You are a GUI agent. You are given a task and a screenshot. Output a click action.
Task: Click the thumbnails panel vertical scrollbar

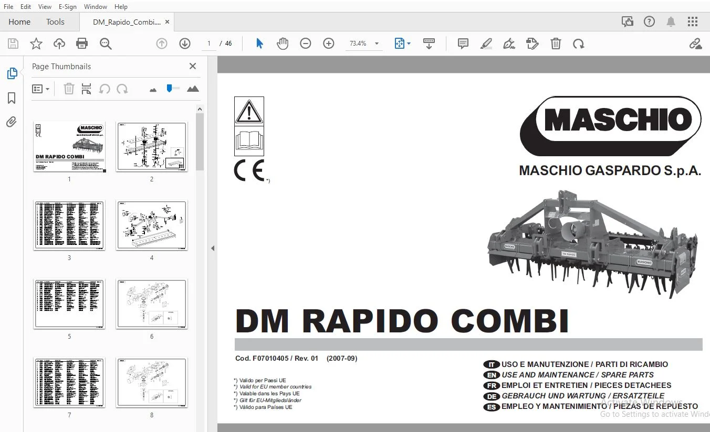click(x=200, y=142)
